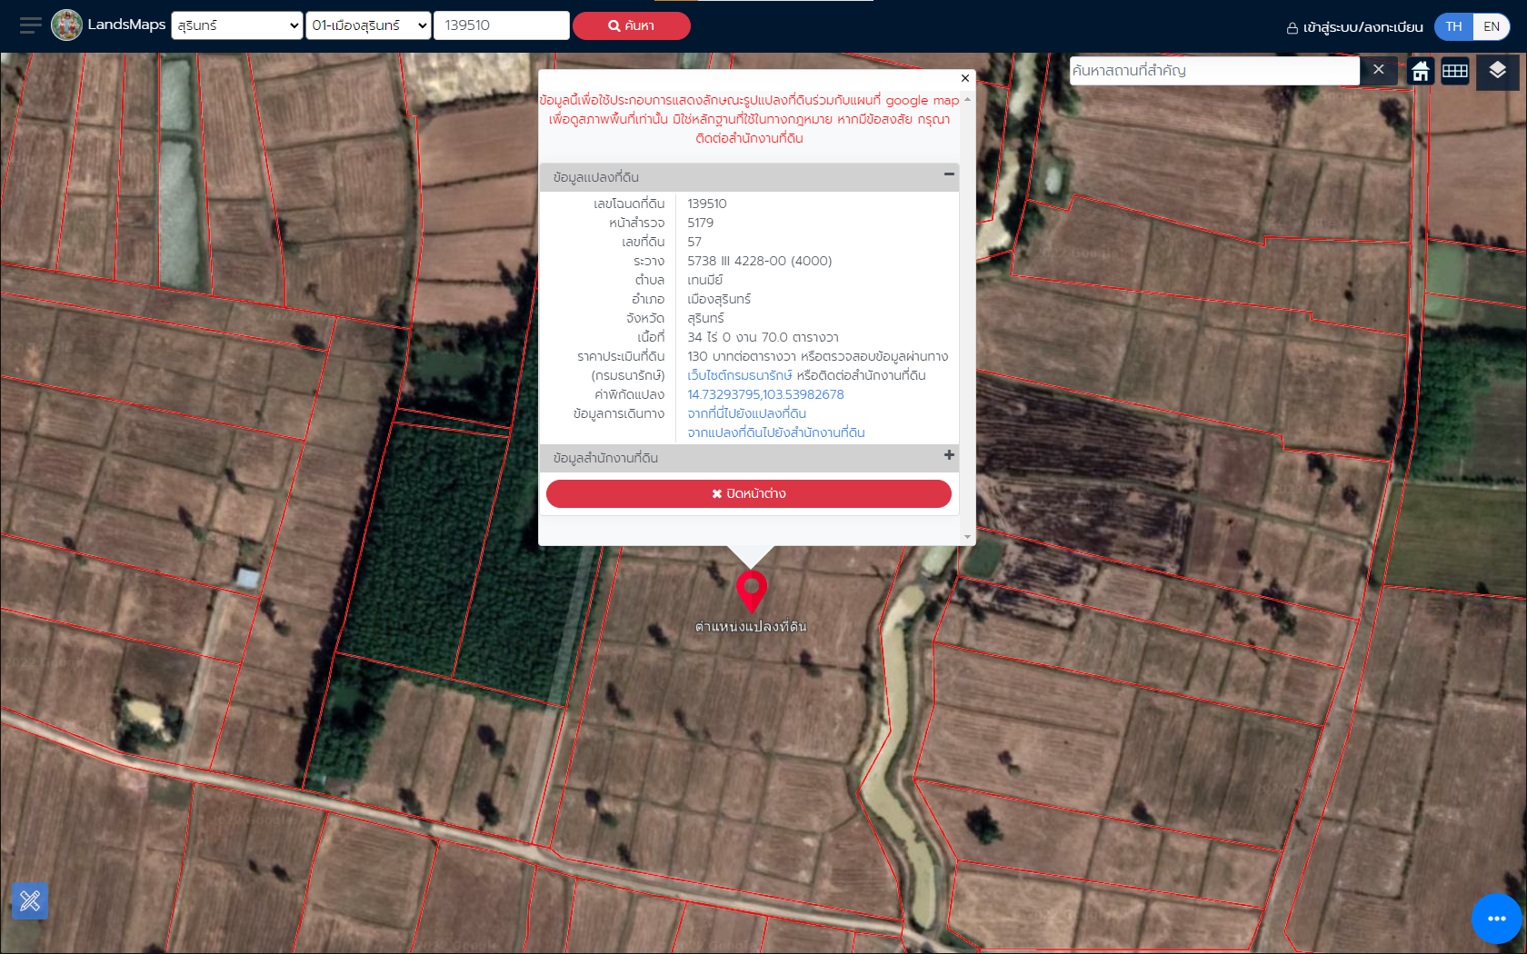This screenshot has height=954, width=1527.
Task: Click the survey page value 5179
Action: click(x=700, y=223)
